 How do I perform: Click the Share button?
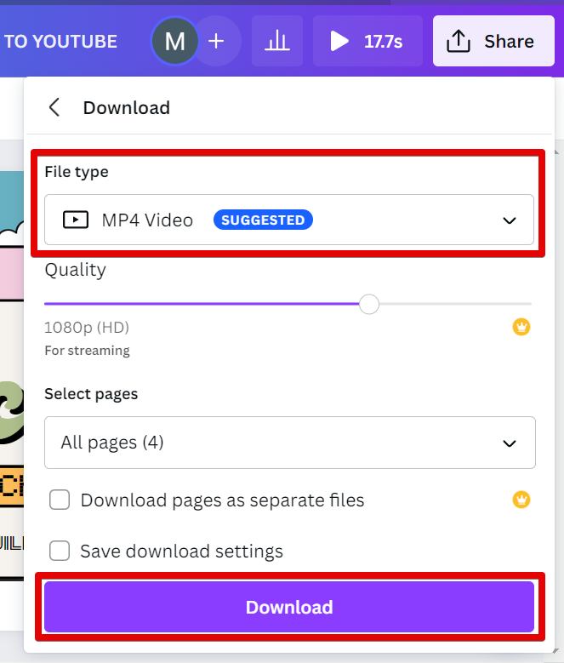pos(494,41)
